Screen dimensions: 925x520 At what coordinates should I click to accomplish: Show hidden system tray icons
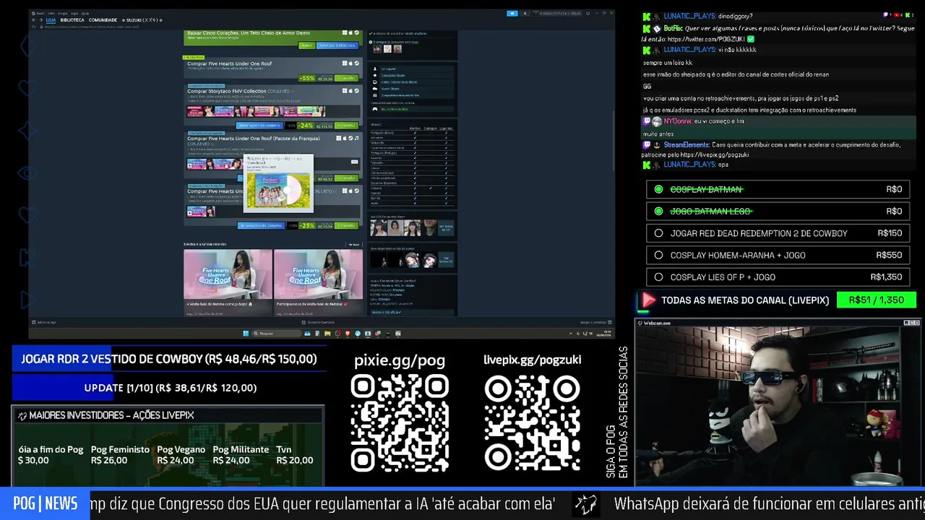pos(571,334)
